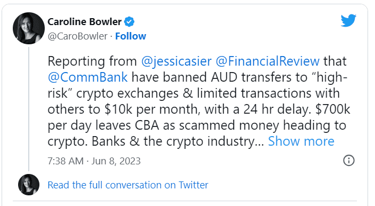
Task: Click the vertical thread line below avatar
Action: coord(29,109)
